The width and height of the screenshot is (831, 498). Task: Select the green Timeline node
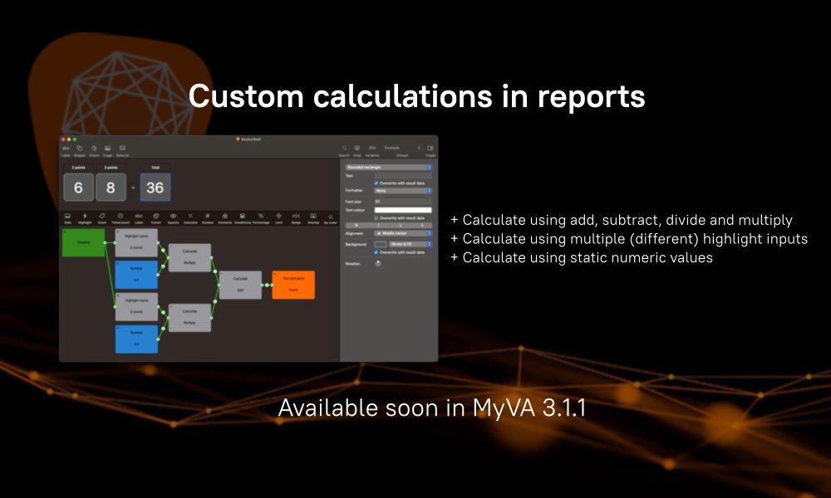(x=84, y=242)
